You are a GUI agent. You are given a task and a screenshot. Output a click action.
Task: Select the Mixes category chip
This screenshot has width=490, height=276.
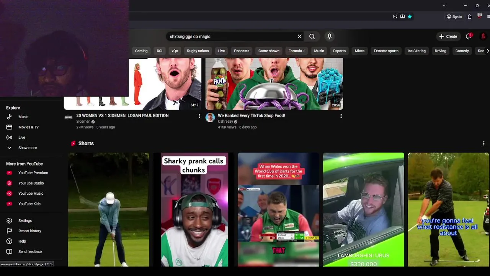tap(360, 51)
